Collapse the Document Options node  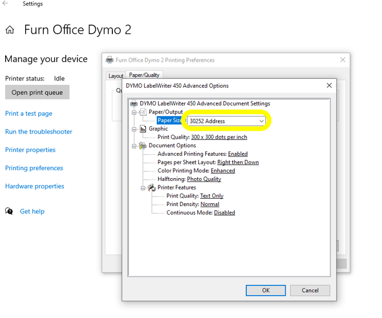(x=135, y=146)
